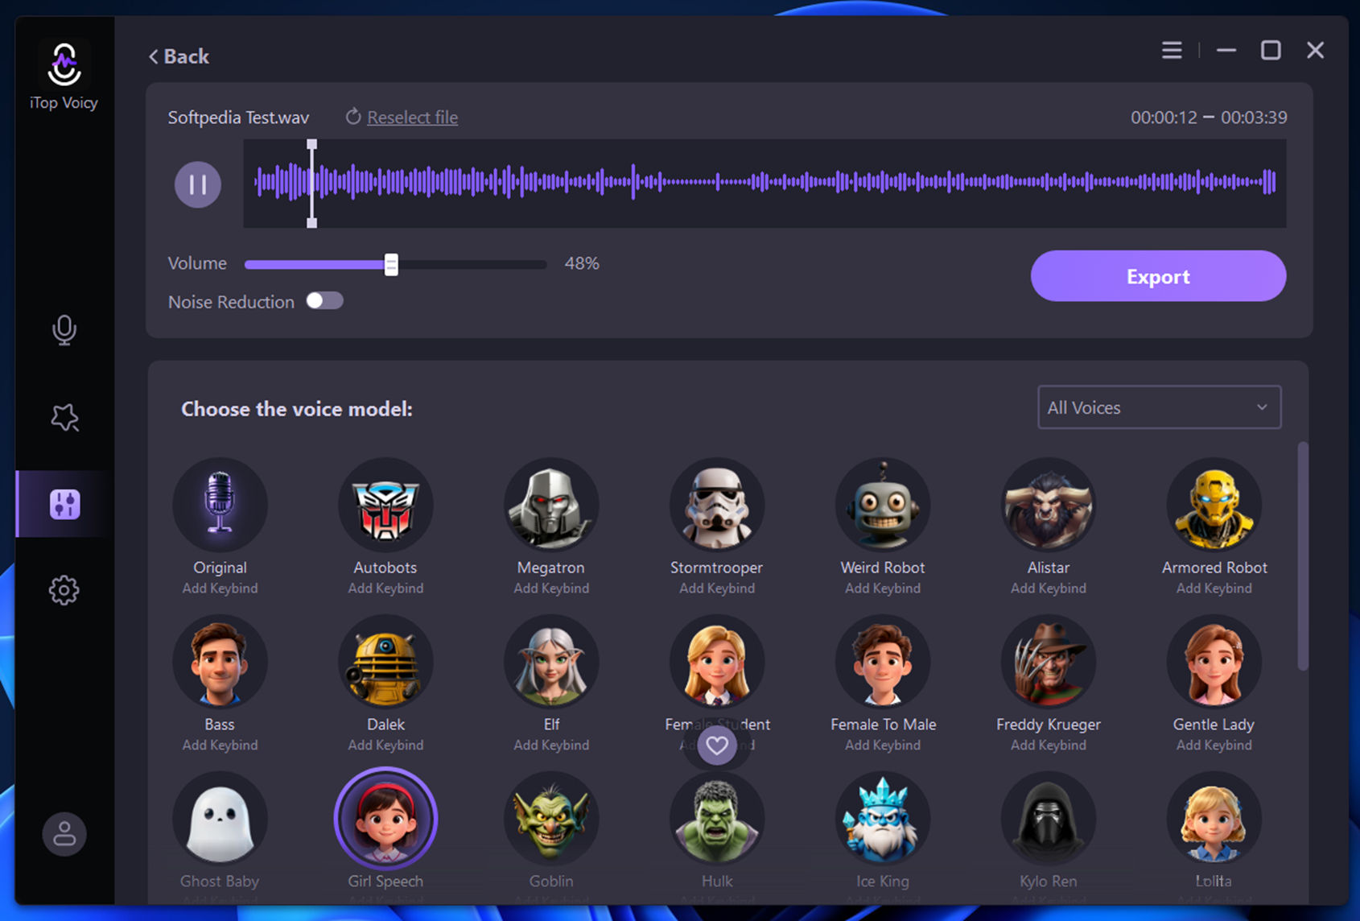Add Keybind for Freddy Krueger voice
Screen dimensions: 1360x921
(1049, 745)
